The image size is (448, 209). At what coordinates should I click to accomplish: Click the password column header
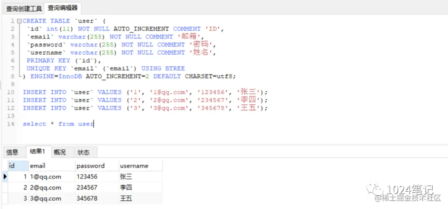tap(97, 165)
